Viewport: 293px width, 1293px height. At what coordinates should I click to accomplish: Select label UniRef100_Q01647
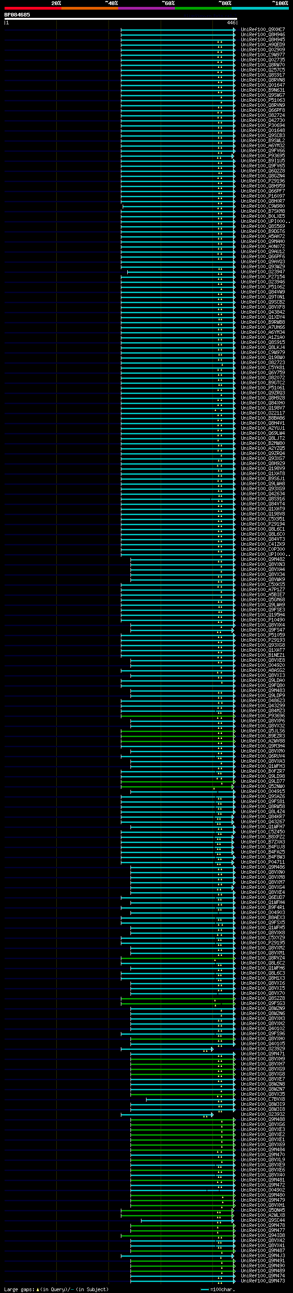(262, 85)
